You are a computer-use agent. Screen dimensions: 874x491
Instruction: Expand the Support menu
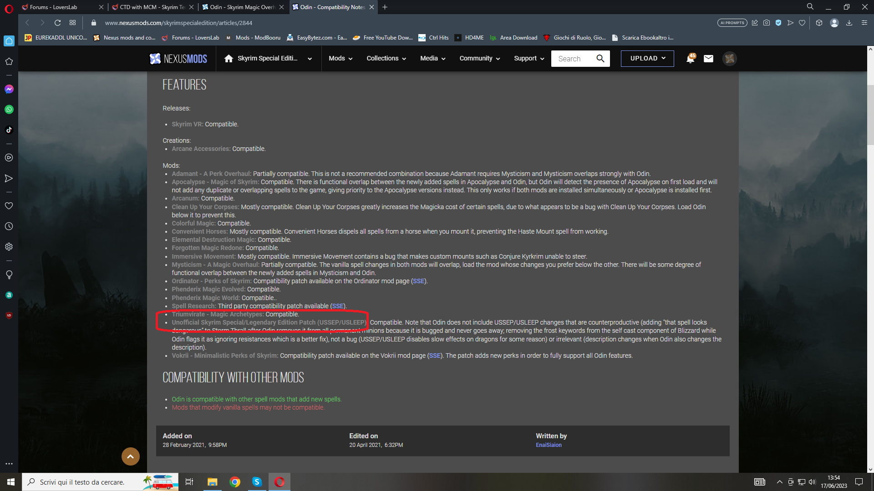click(x=529, y=59)
